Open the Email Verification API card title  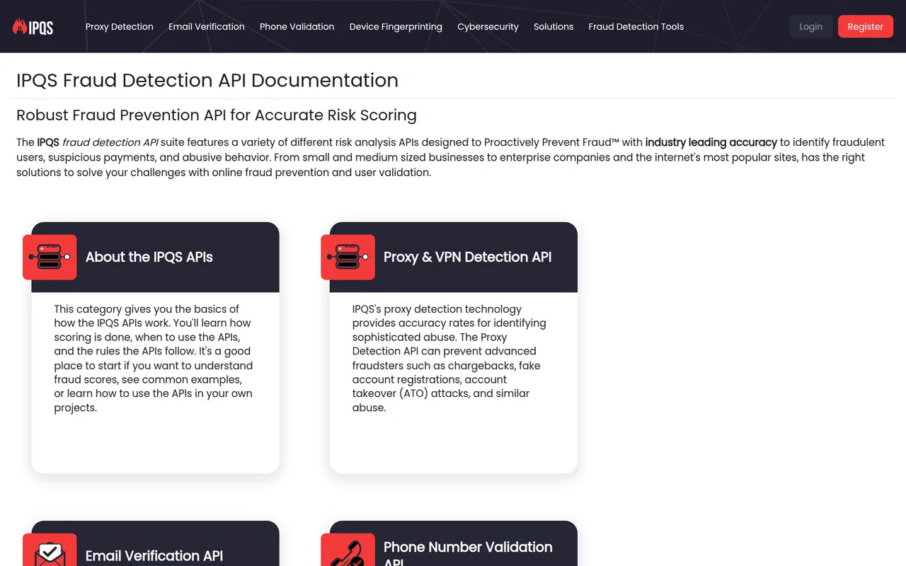pos(154,555)
